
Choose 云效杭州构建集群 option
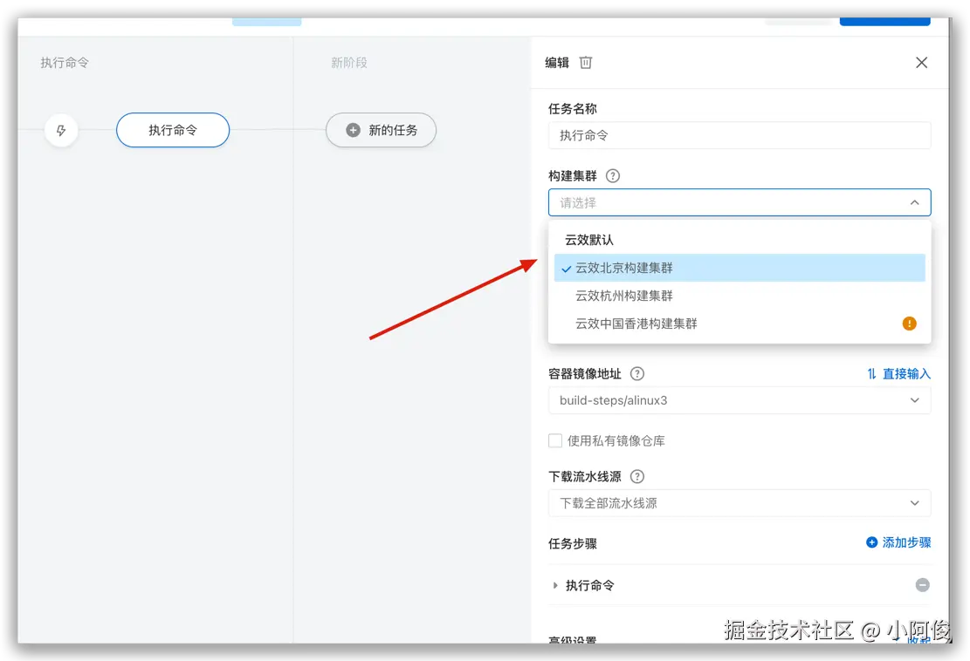[x=740, y=296]
